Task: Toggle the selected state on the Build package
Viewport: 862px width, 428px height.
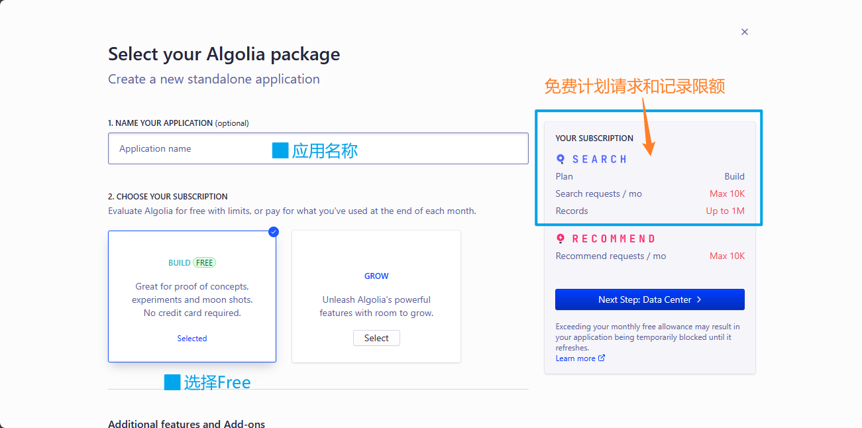Action: click(x=192, y=296)
